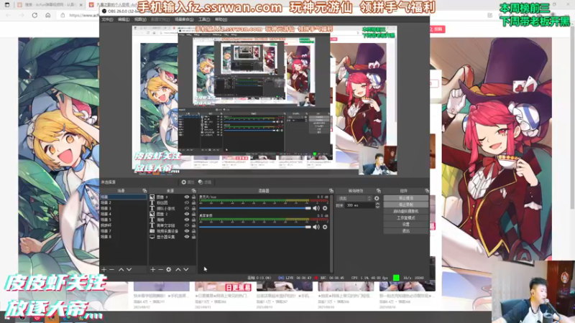Add a new source with plus icon
Viewport: 575px width, 323px height.
click(x=152, y=270)
